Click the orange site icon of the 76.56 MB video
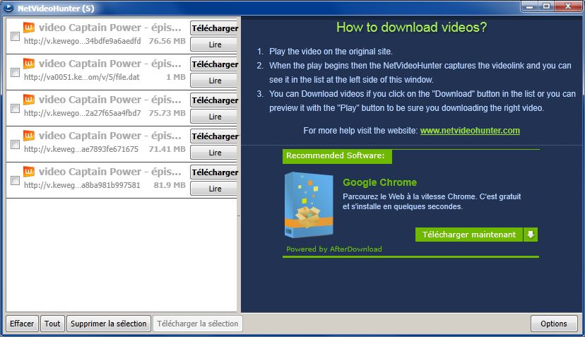This screenshot has height=337, width=585. [29, 28]
